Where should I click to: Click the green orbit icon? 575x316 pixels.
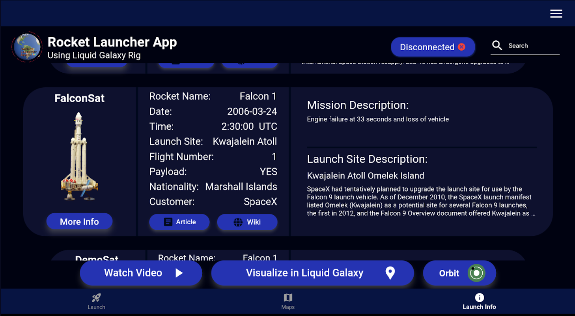point(476,273)
